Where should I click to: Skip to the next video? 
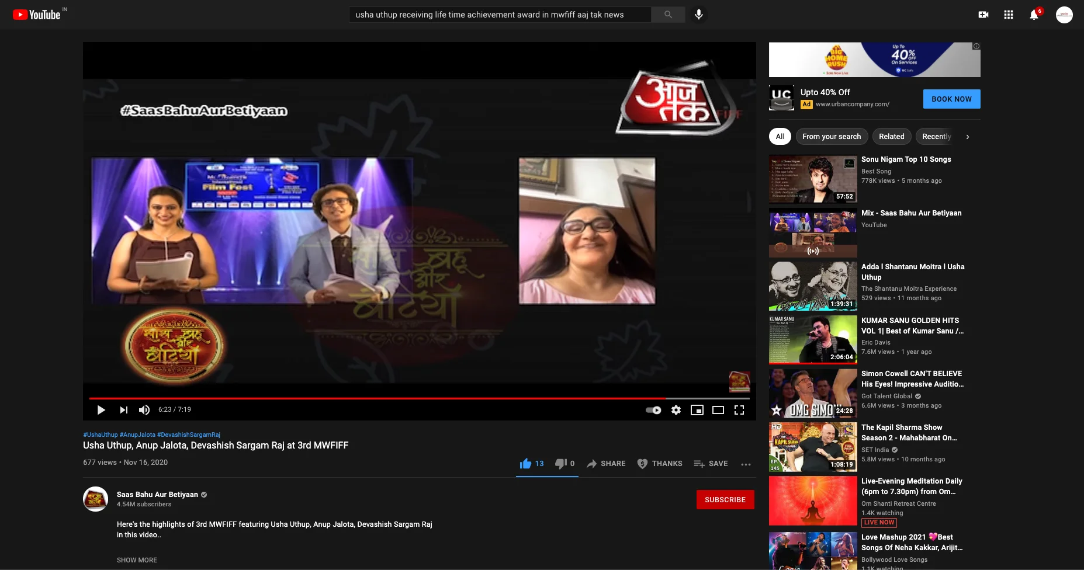(123, 410)
